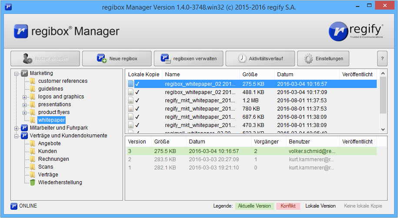
Task: Create a Neue regibox
Action: [117, 59]
